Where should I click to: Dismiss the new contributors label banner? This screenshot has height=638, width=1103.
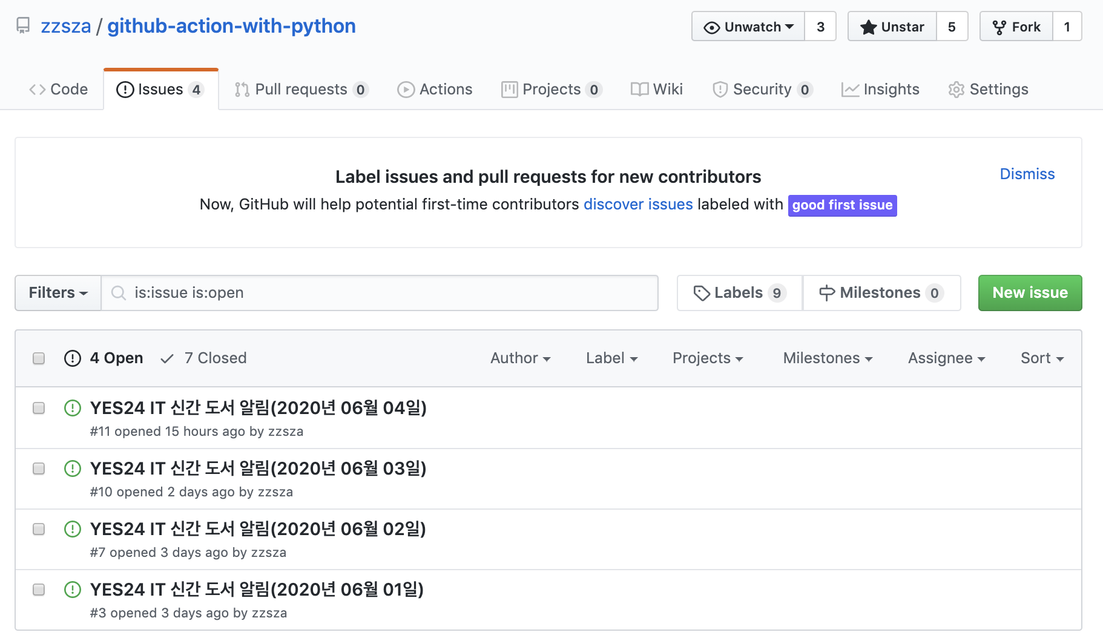(x=1027, y=174)
